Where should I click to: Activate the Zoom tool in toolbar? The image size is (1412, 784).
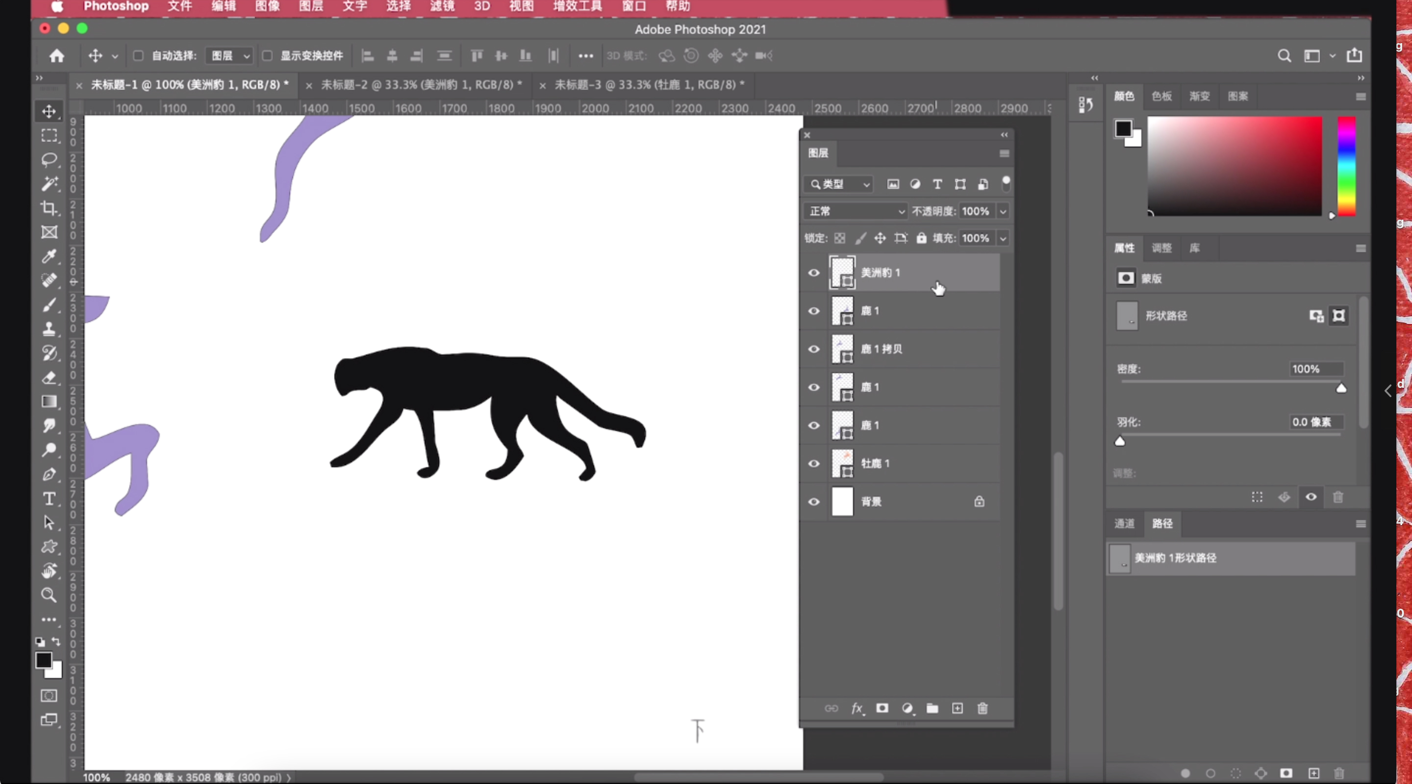pos(50,595)
